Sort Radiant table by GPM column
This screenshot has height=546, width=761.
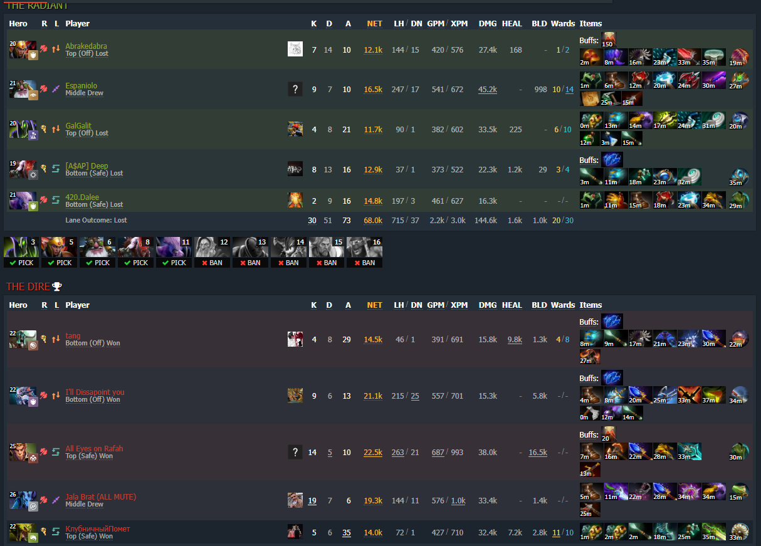pyautogui.click(x=435, y=23)
